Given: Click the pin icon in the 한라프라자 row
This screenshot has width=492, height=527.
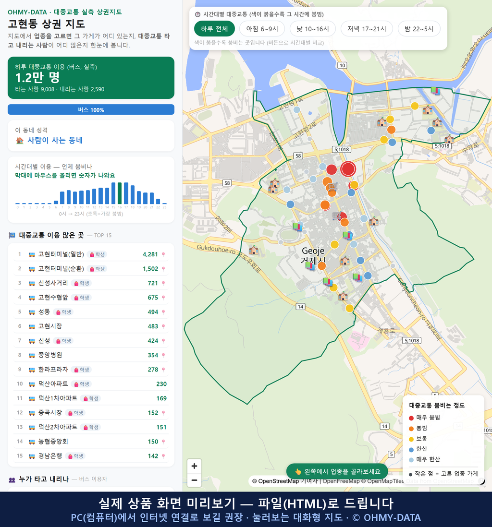Looking at the screenshot, I should 163,370.
